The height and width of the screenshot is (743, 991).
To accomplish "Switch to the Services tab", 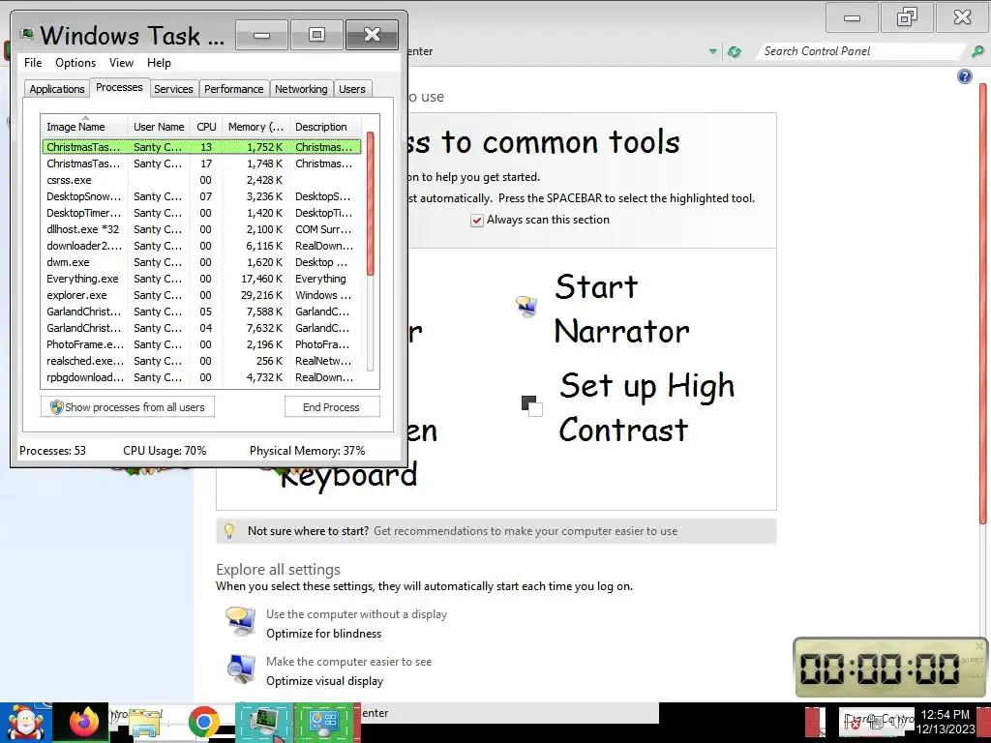I will click(173, 89).
